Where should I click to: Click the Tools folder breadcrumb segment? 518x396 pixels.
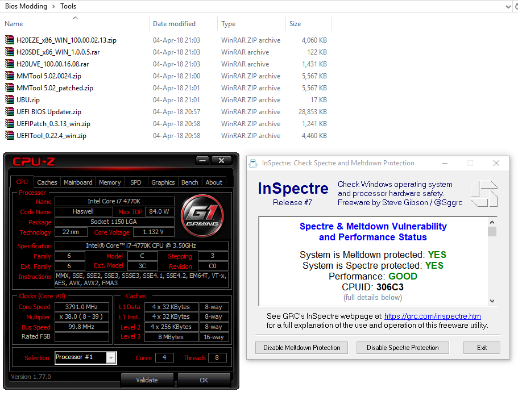pos(68,6)
